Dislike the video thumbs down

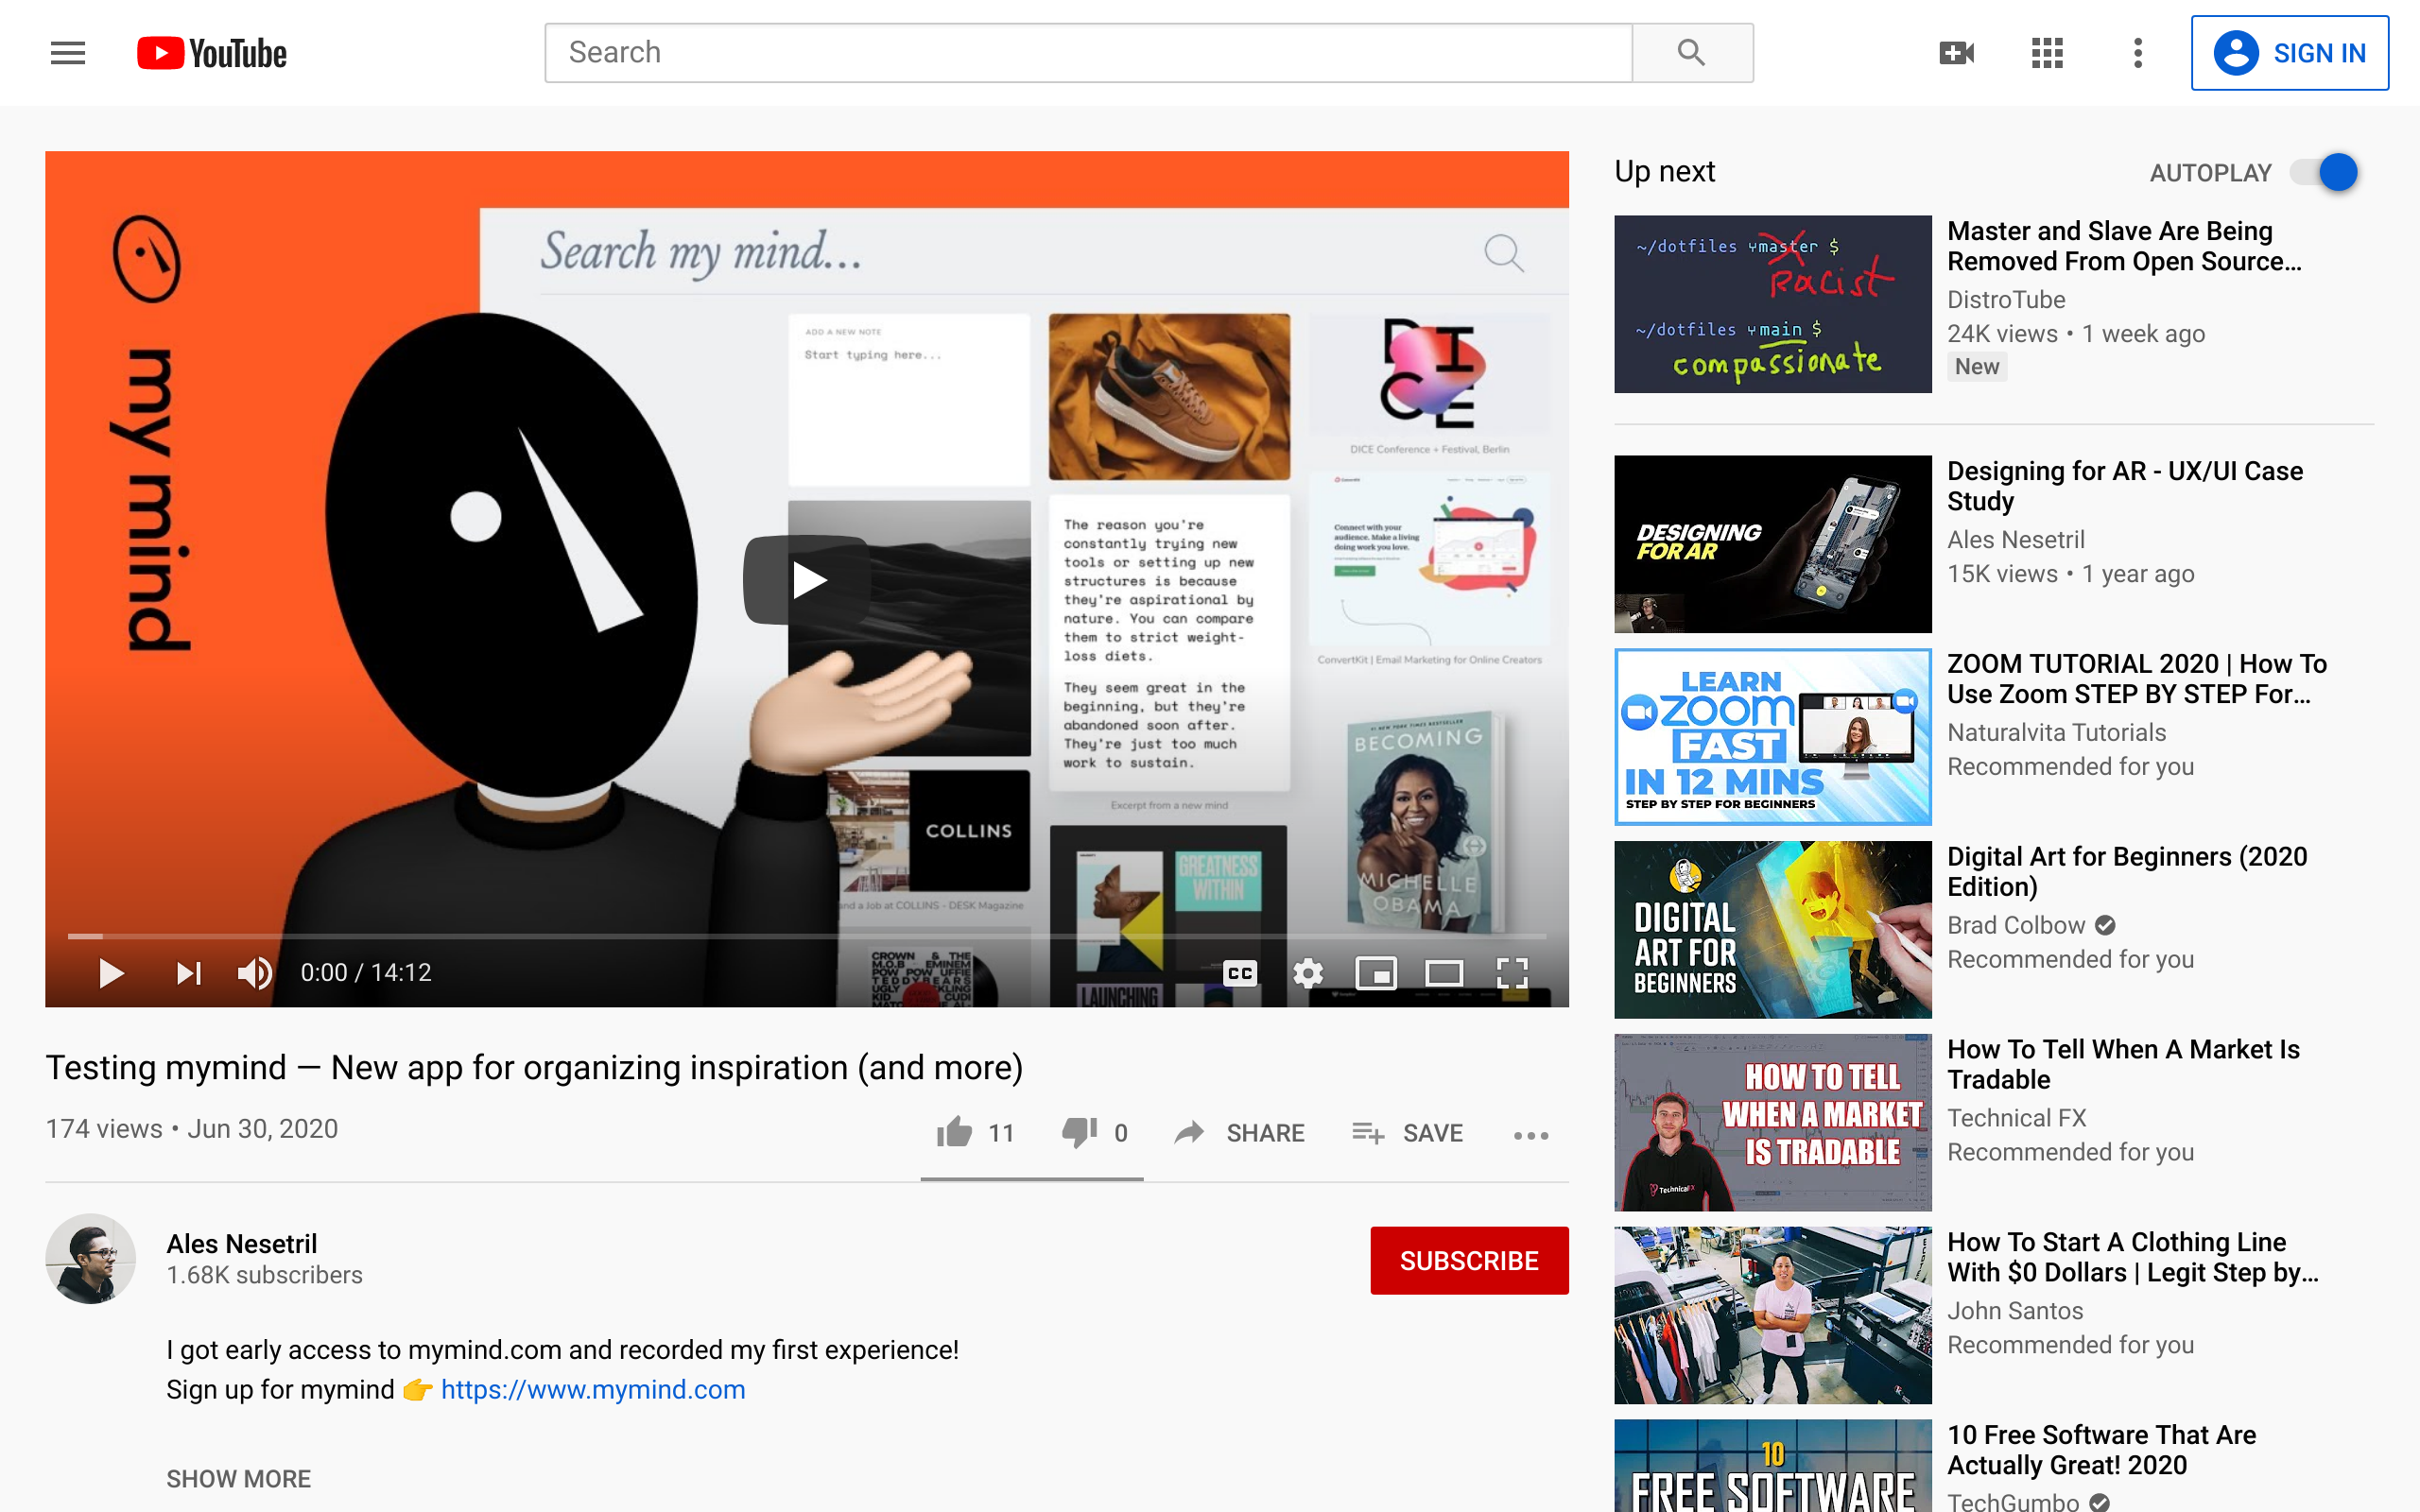click(1095, 1133)
